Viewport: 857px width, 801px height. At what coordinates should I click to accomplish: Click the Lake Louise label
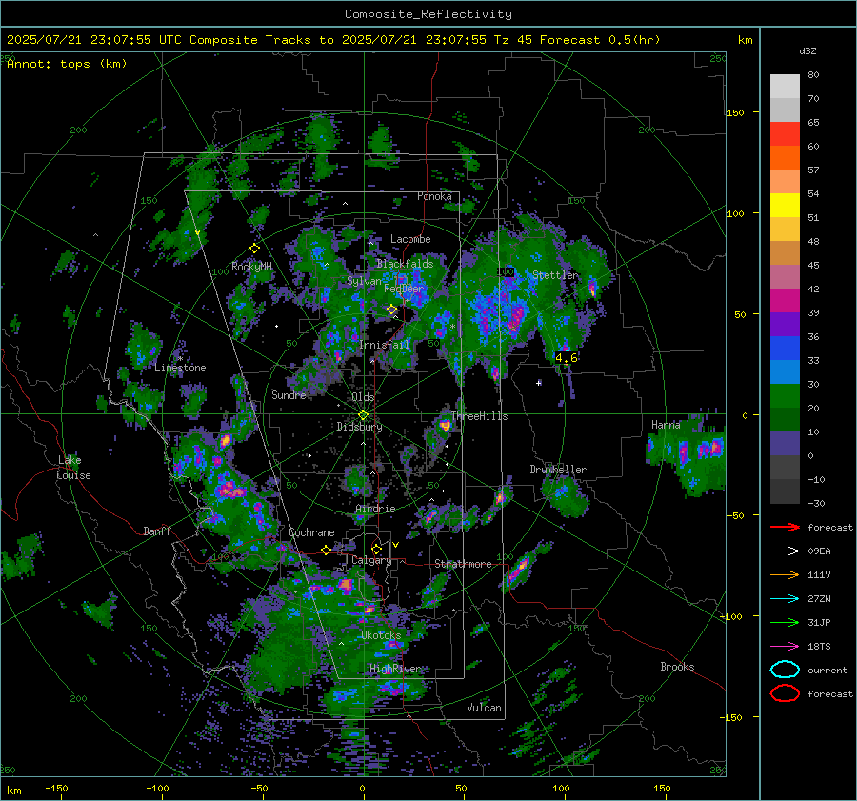[73, 468]
